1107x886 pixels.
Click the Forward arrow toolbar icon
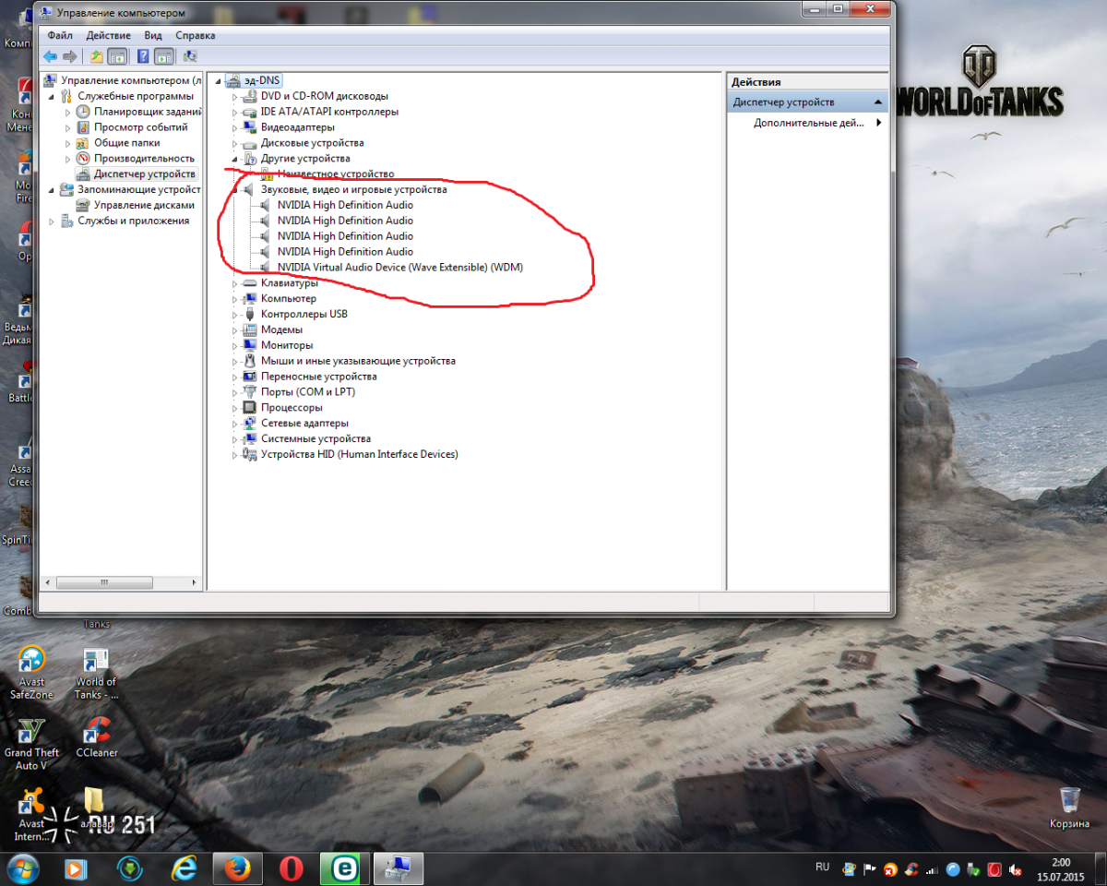pos(69,56)
